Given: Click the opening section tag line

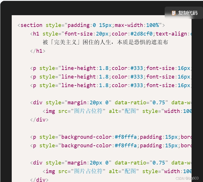Looking at the screenshot, I should pyautogui.click(x=91, y=25).
